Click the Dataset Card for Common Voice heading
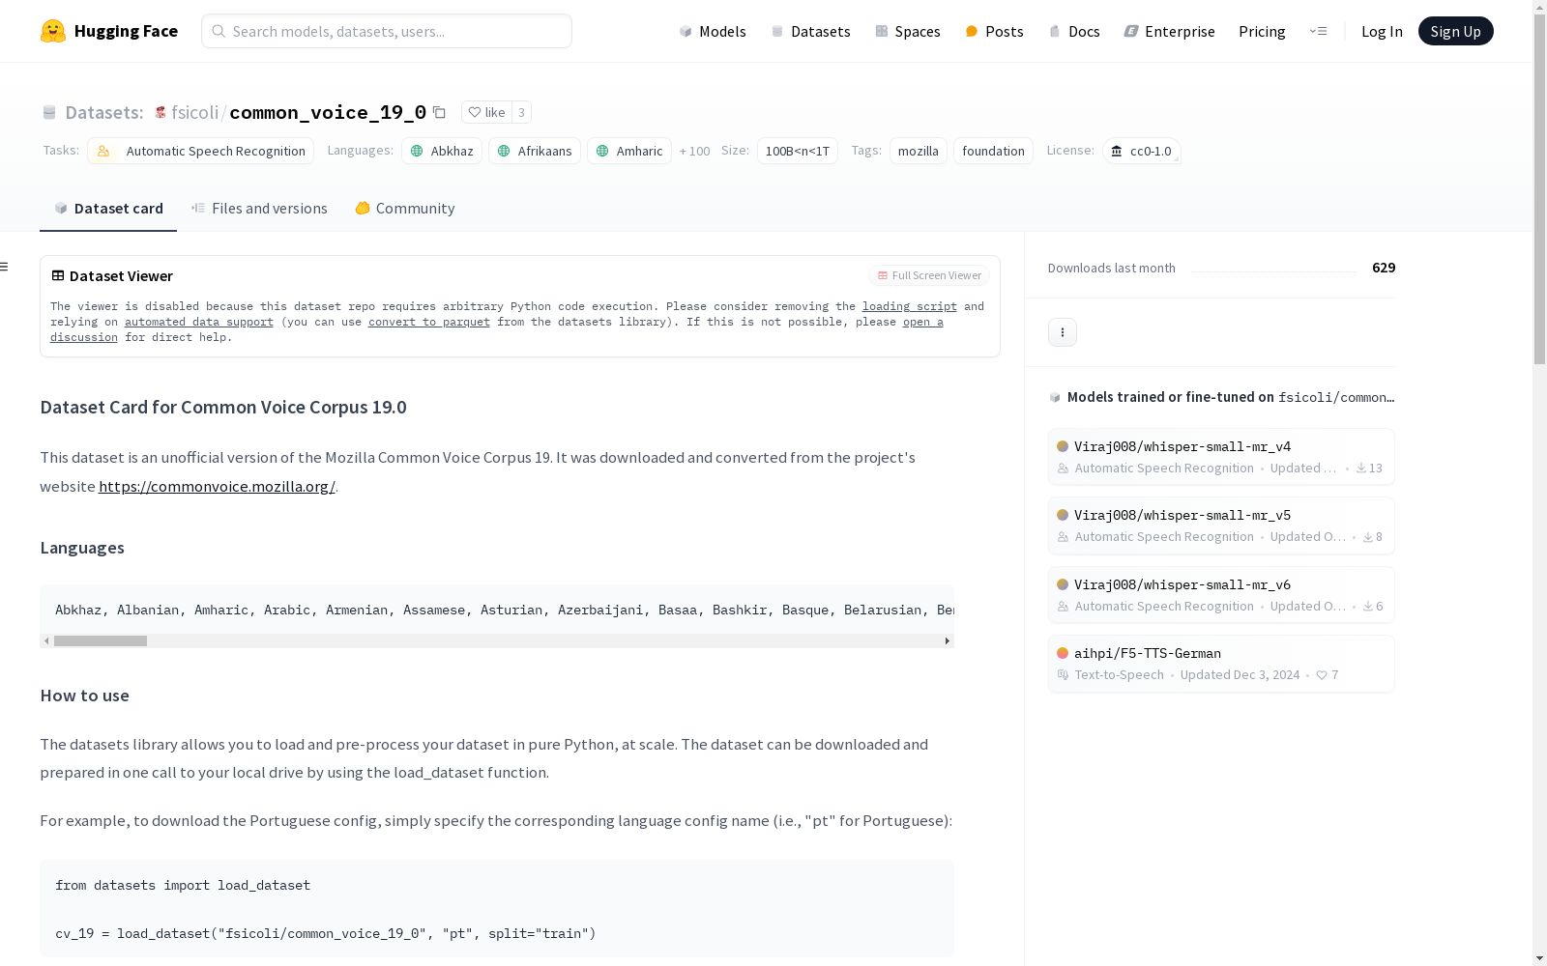 coord(223,407)
